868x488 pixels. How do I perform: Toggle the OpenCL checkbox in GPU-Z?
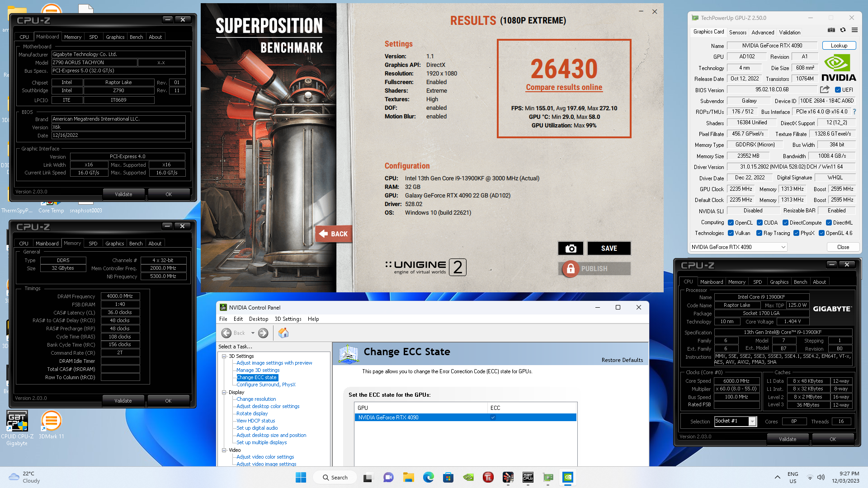[x=731, y=222]
